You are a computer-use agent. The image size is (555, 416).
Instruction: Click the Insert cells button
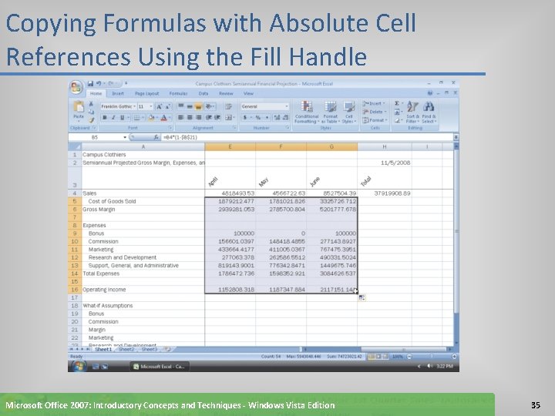[374, 103]
